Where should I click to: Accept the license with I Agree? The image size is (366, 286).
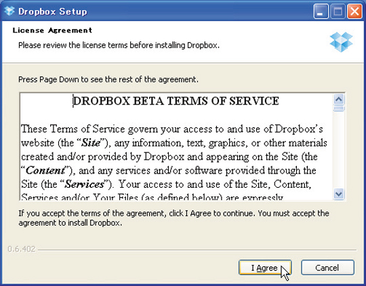point(265,268)
